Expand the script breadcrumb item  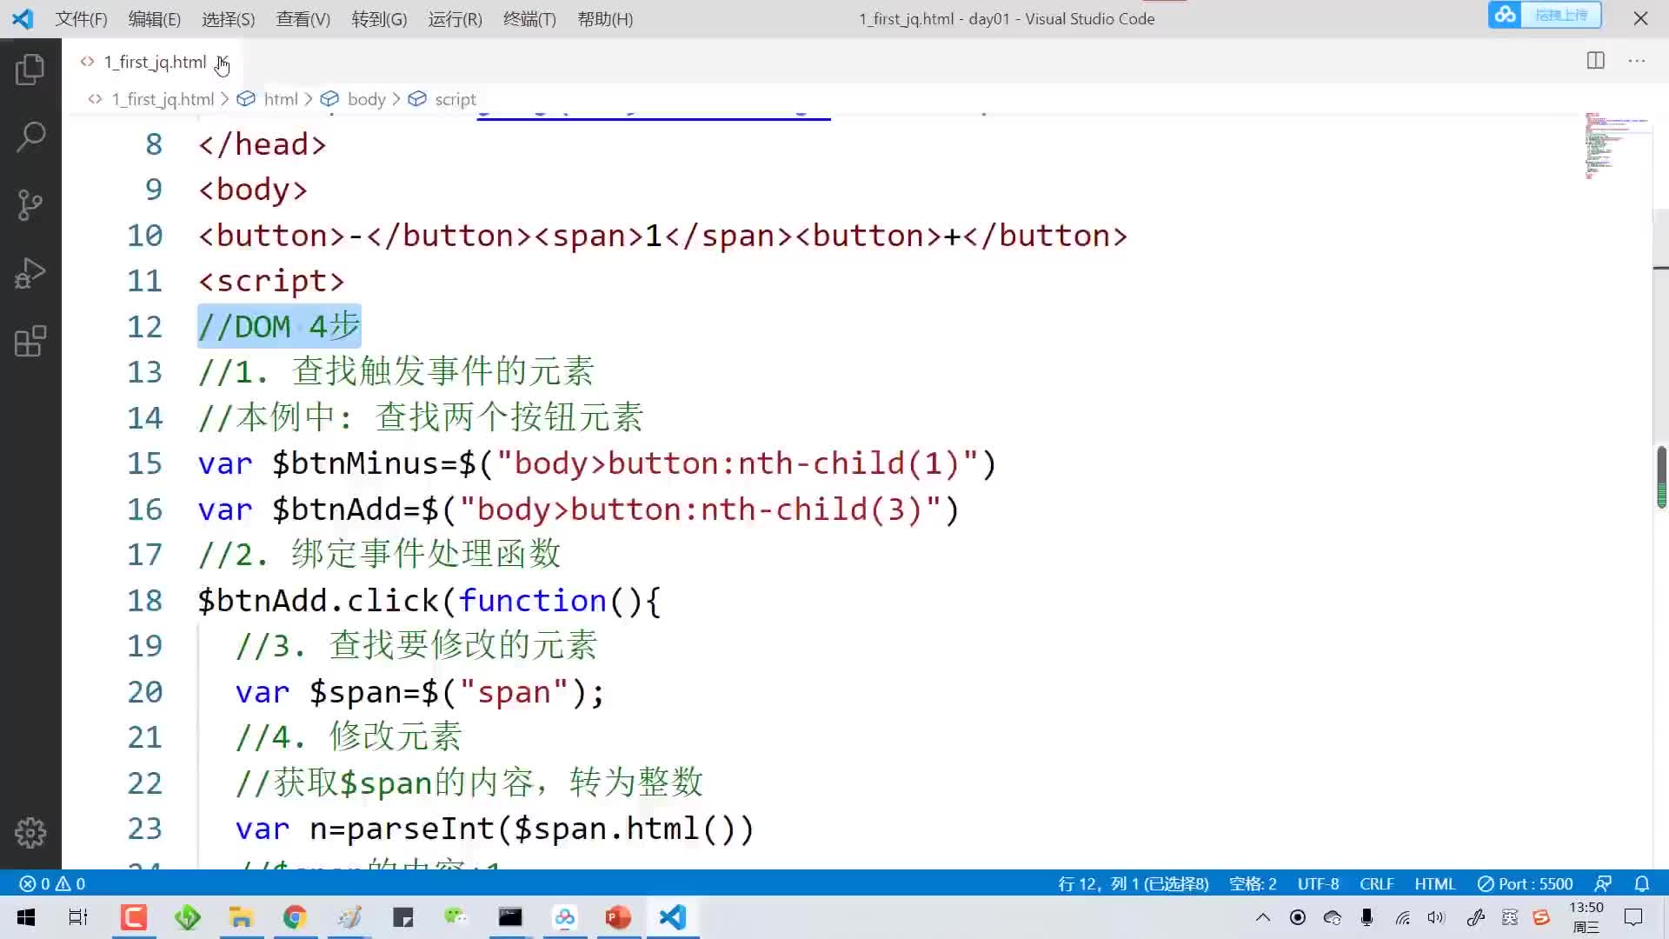click(455, 99)
